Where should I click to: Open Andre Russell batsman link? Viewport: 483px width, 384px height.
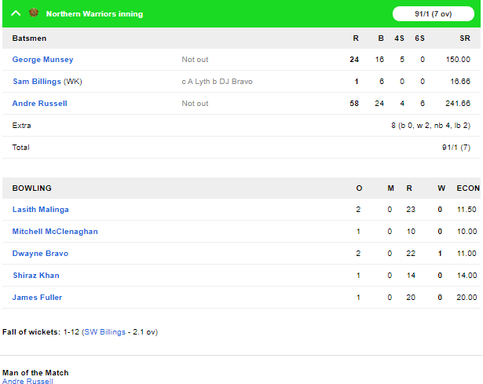click(39, 104)
